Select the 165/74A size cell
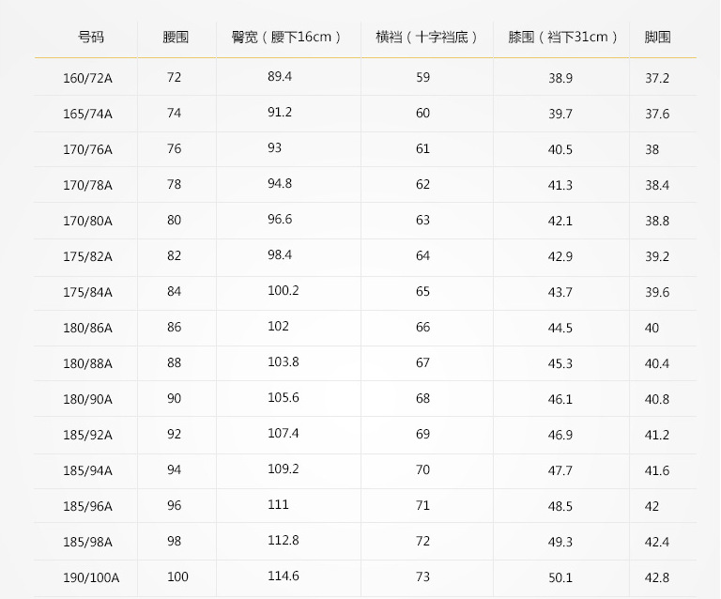This screenshot has width=721, height=599. 87,114
